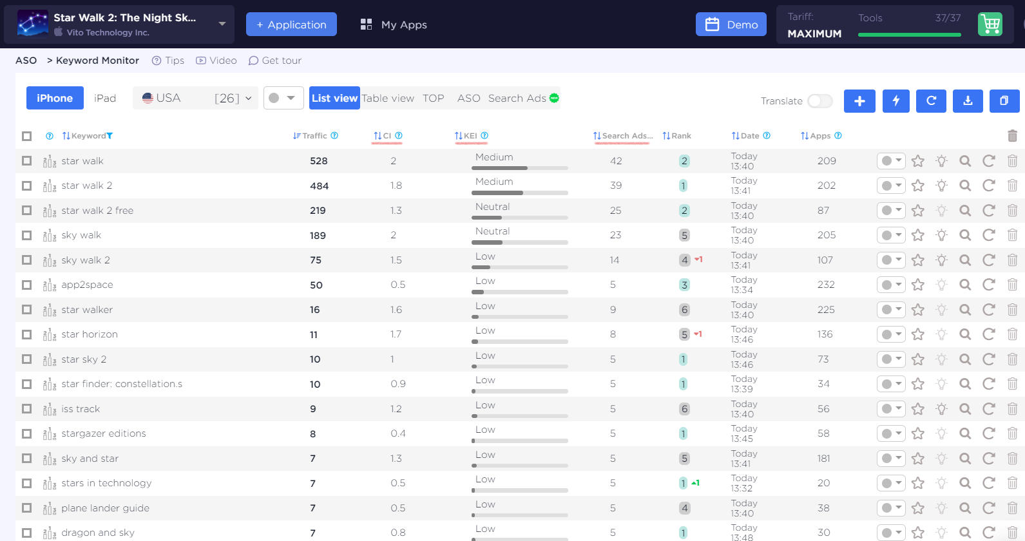Click lightbulb suggestions for 'star walk 2'

pyautogui.click(x=941, y=185)
